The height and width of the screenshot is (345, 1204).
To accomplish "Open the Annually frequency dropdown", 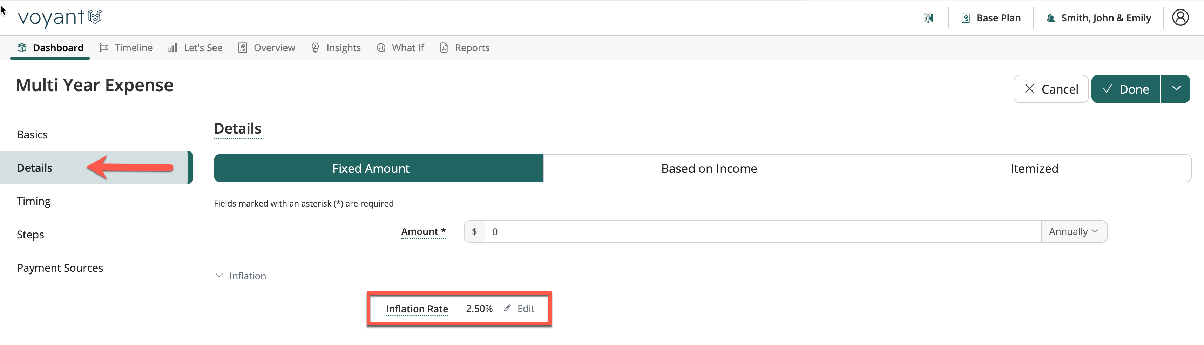I will (1073, 231).
